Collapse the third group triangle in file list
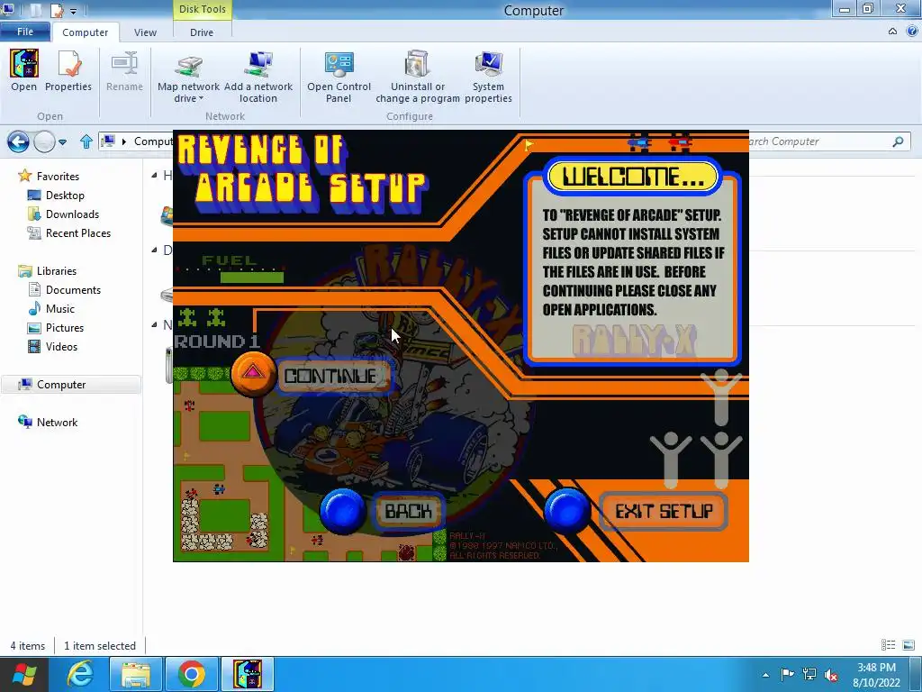Viewport: 922px width, 692px height. (154, 324)
